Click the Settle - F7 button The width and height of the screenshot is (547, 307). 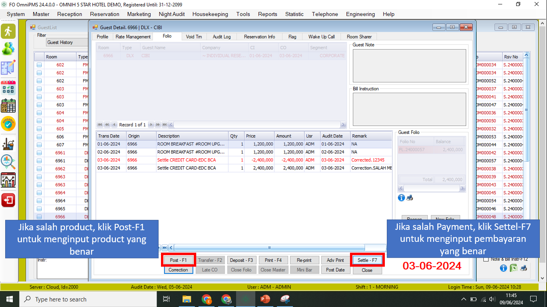(x=367, y=260)
